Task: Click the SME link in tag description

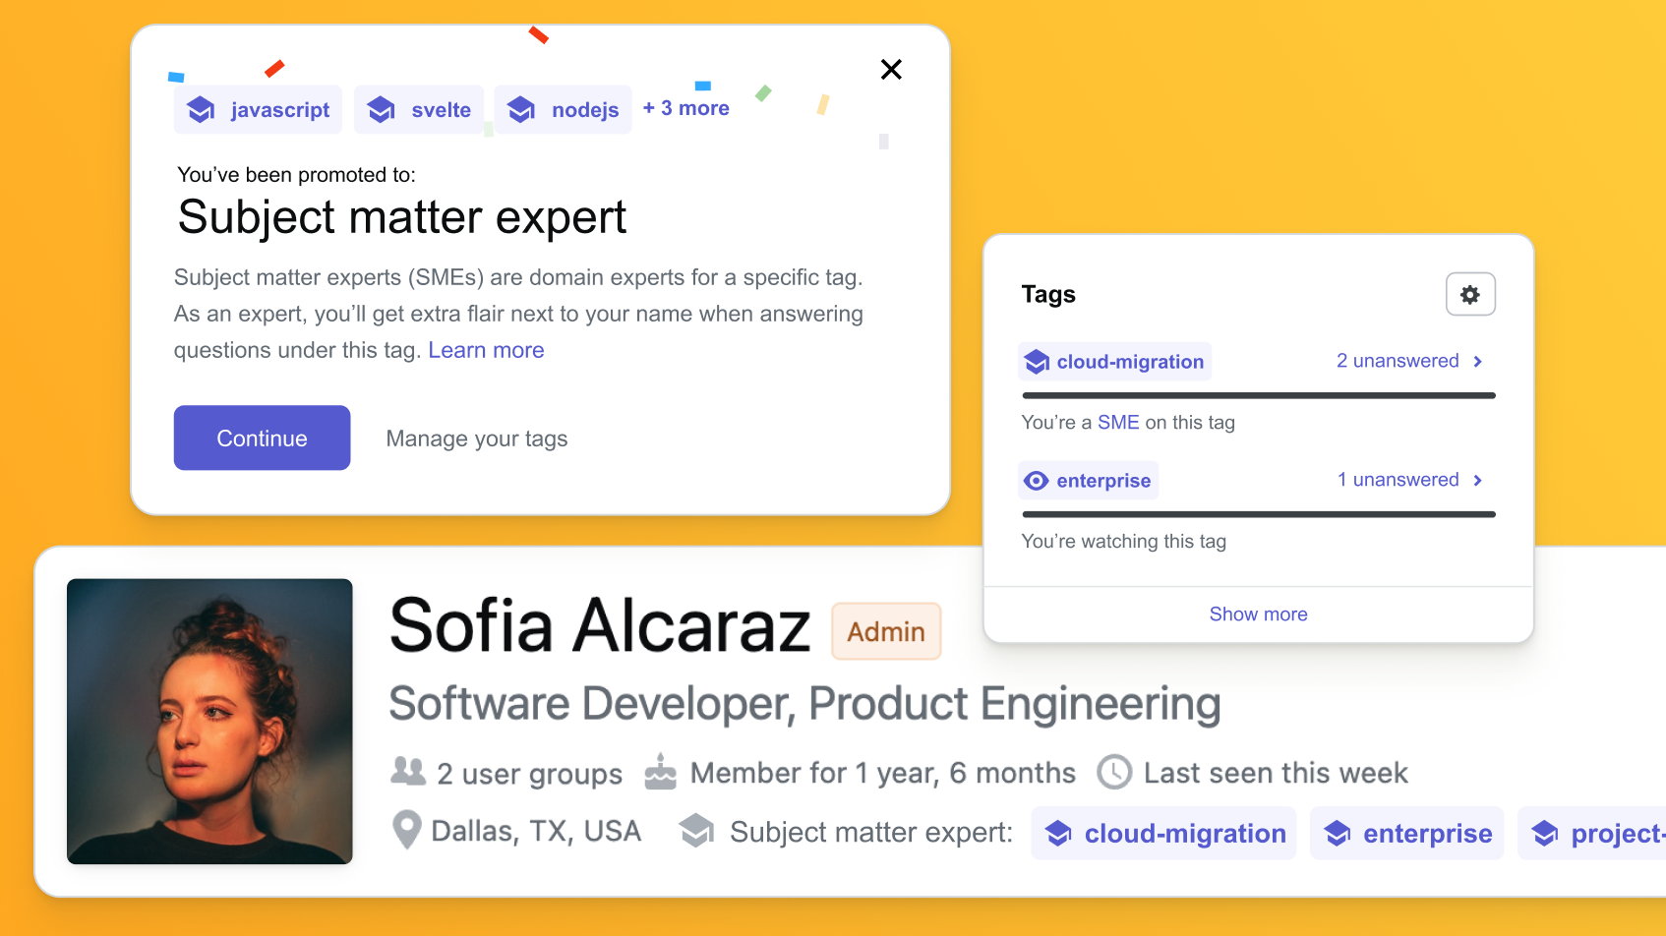Action: coord(1118,422)
